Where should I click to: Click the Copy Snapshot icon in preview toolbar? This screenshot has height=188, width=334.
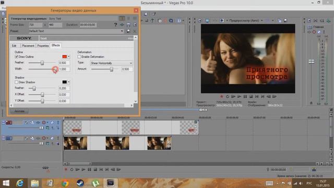(x=279, y=20)
